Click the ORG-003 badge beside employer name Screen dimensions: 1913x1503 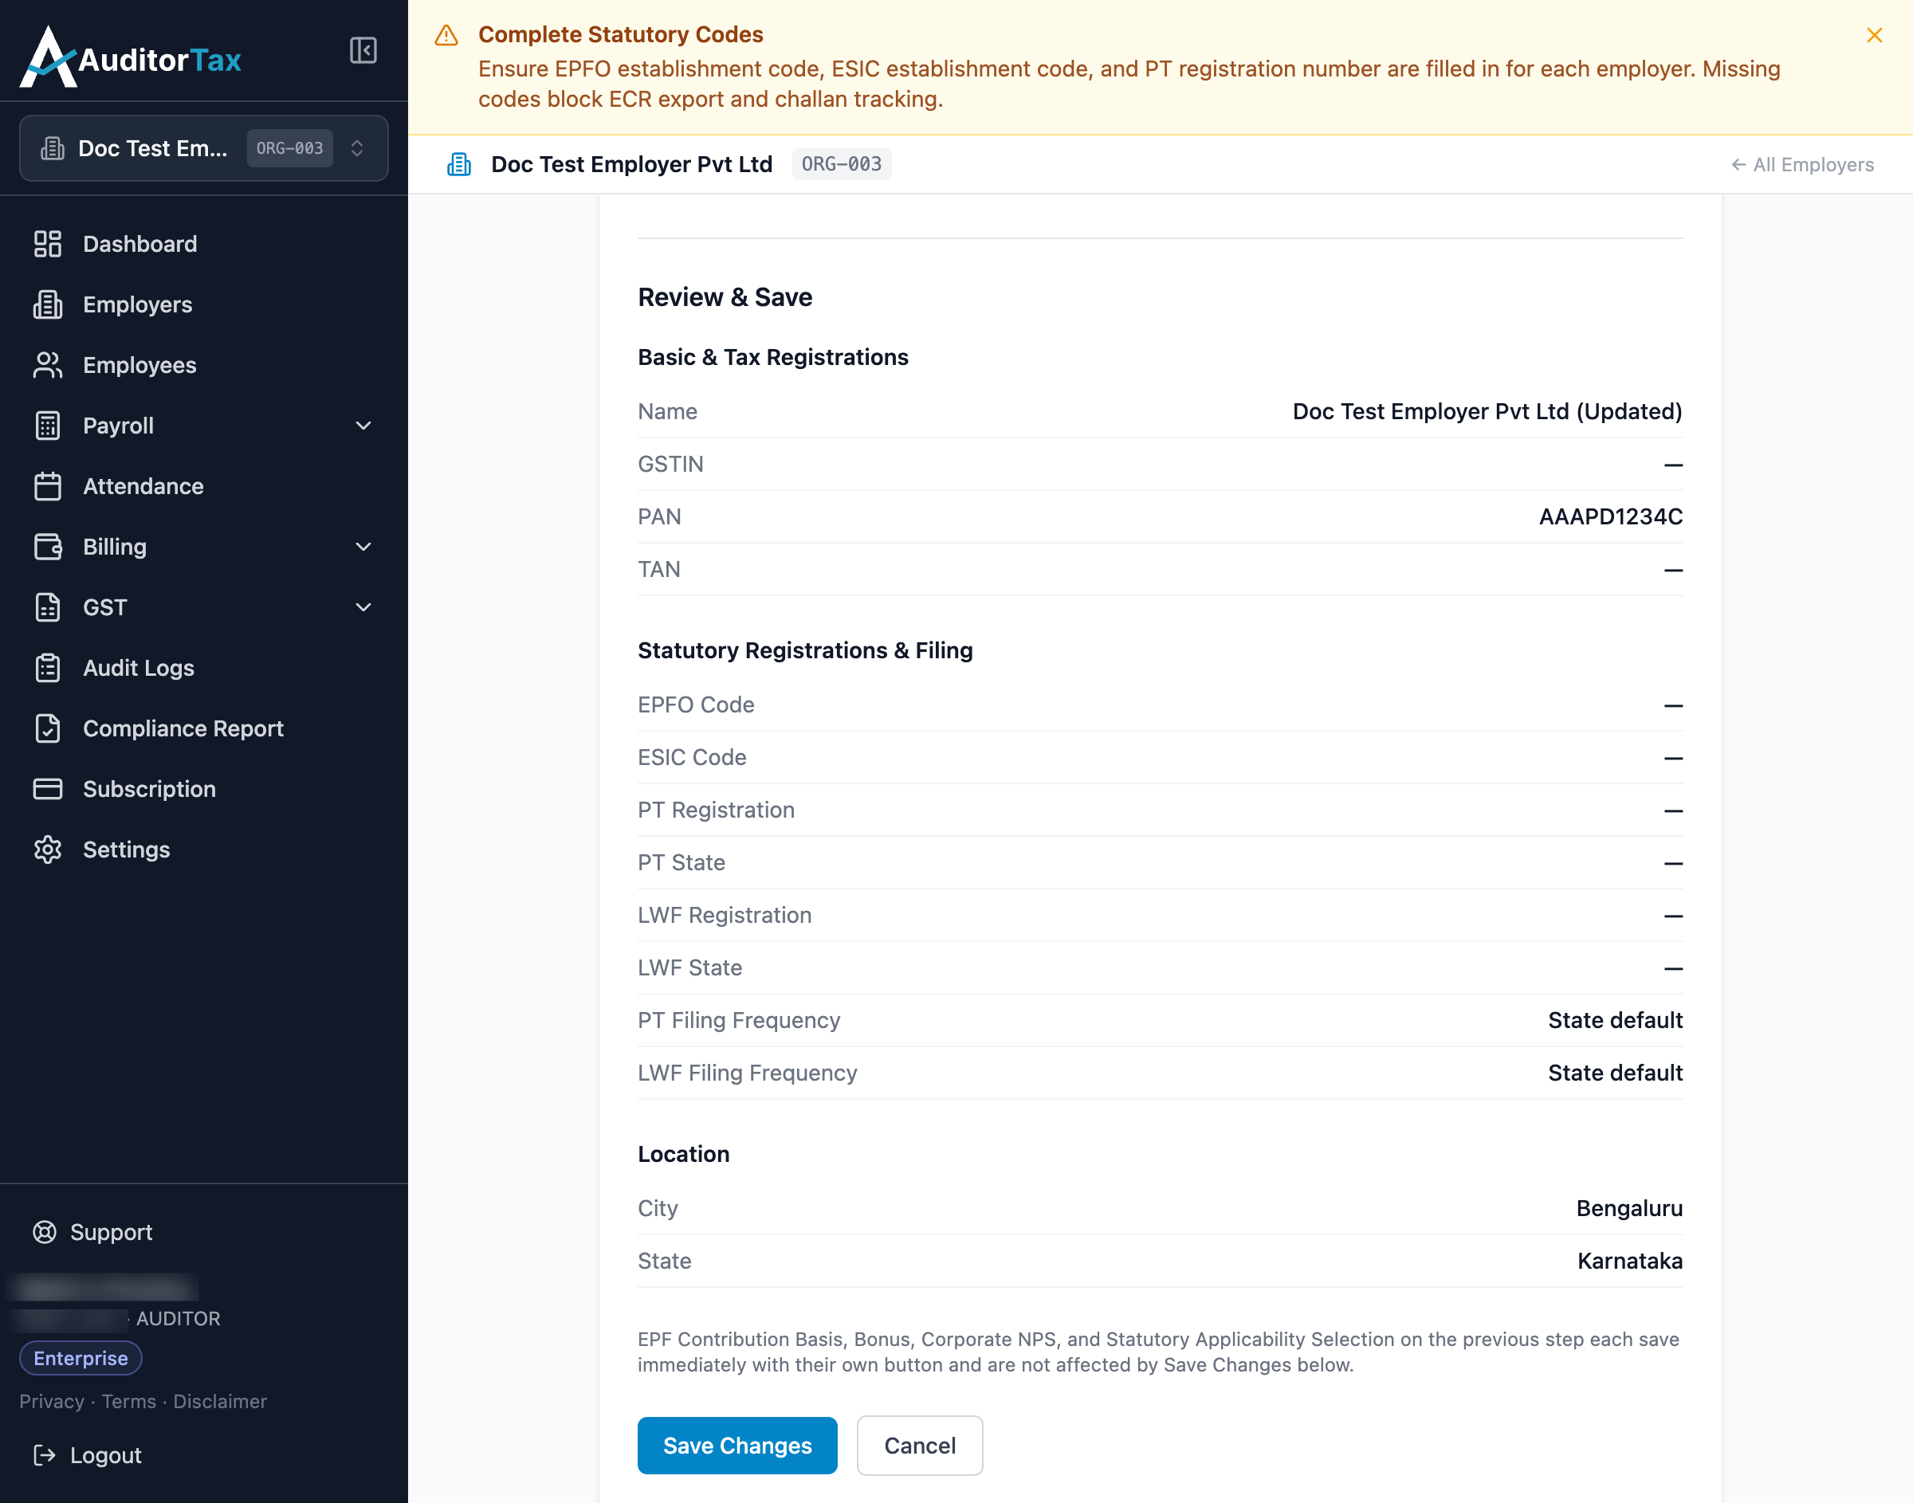(x=841, y=164)
